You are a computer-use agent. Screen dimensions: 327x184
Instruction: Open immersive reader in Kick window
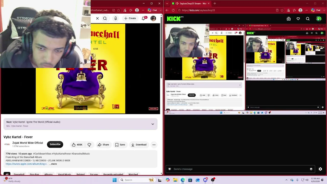(277, 10)
